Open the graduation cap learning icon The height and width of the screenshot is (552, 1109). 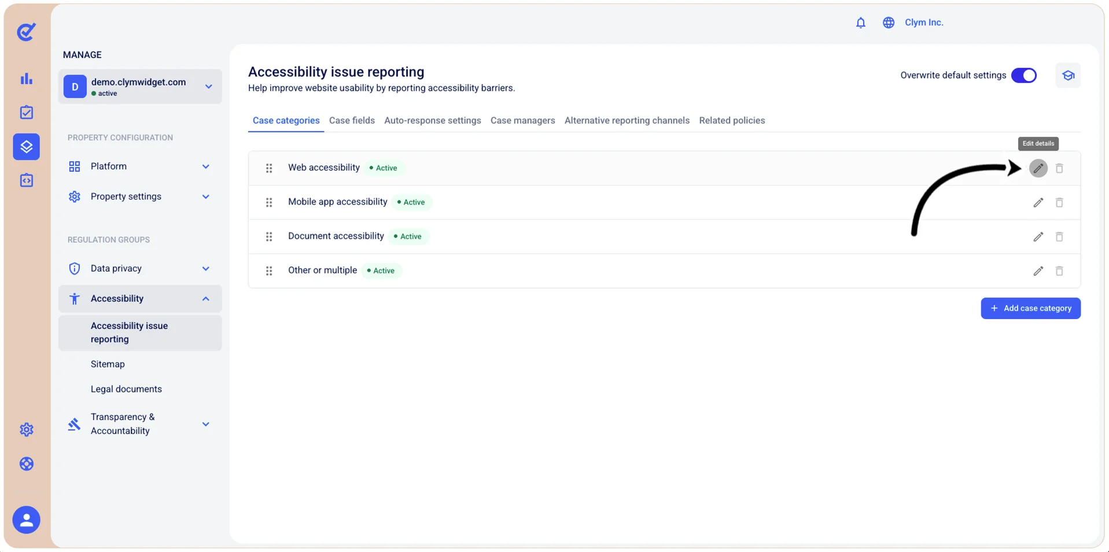click(x=1068, y=75)
